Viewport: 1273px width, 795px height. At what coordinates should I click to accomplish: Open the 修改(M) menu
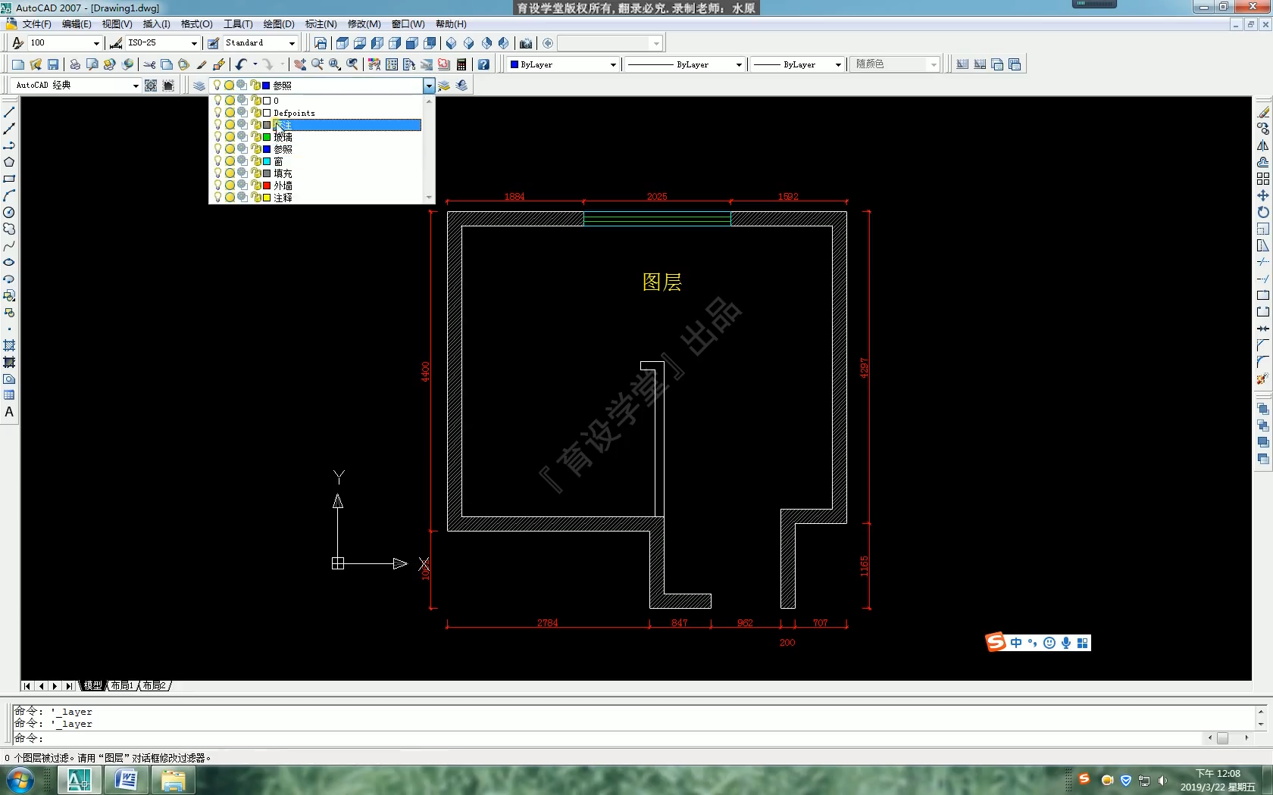(x=364, y=24)
